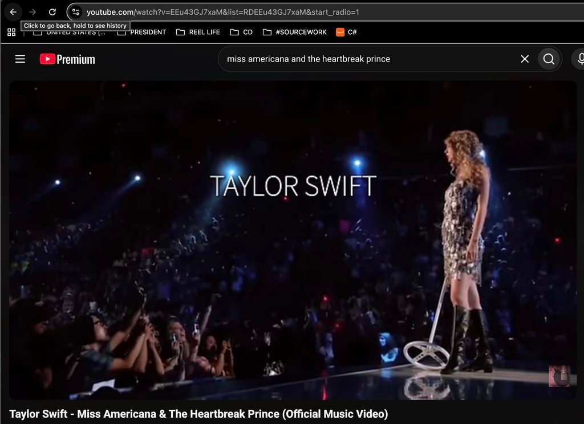Open the apps grid icon in bookmarks bar
The width and height of the screenshot is (584, 424).
[11, 32]
